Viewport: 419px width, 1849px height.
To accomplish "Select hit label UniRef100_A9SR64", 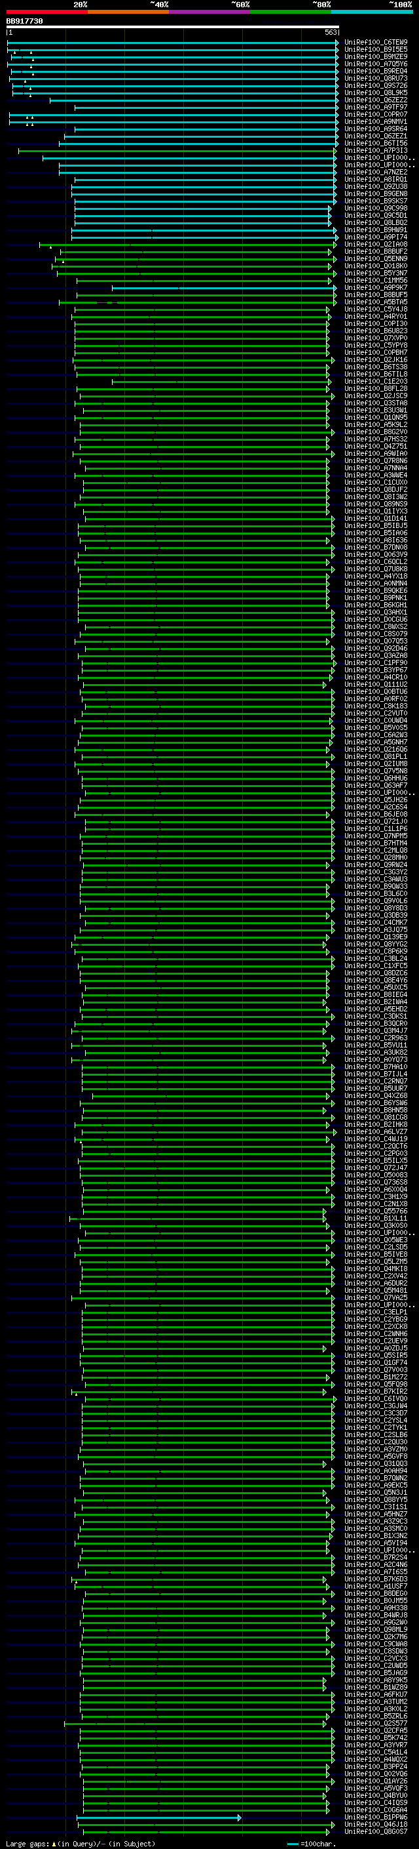I will (x=376, y=129).
